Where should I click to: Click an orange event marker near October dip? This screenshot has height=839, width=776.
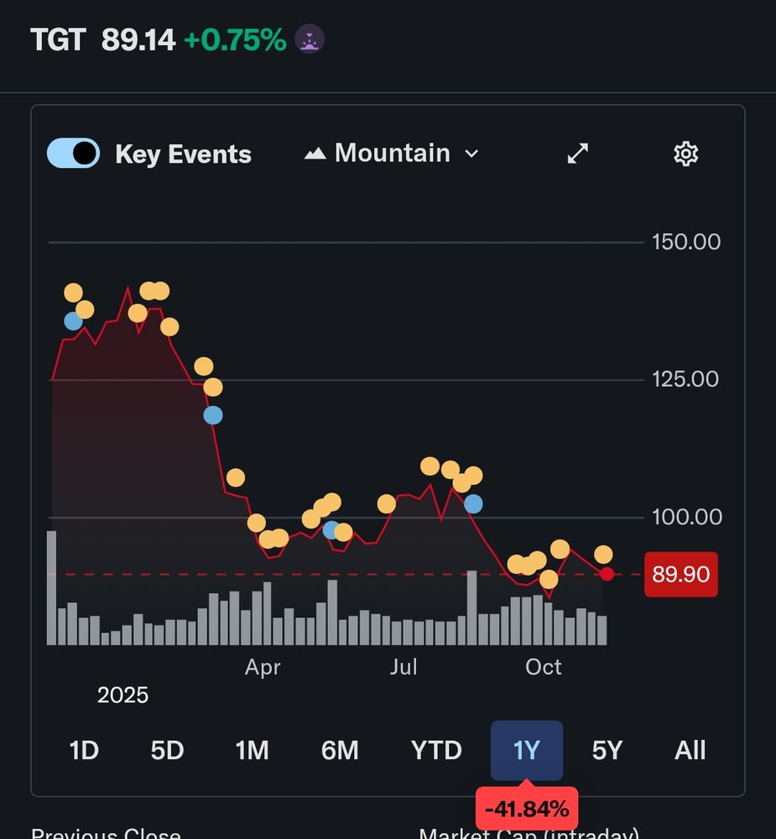[x=549, y=580]
